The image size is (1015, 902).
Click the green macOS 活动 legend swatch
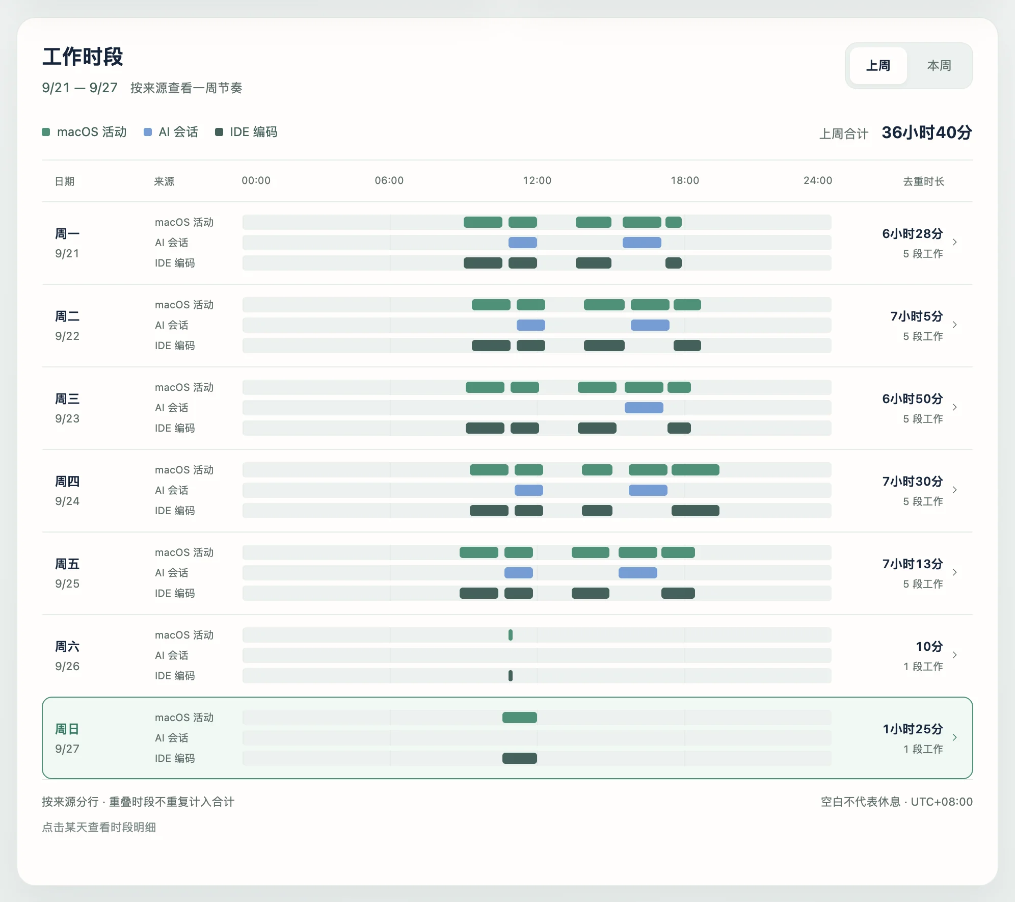point(46,132)
